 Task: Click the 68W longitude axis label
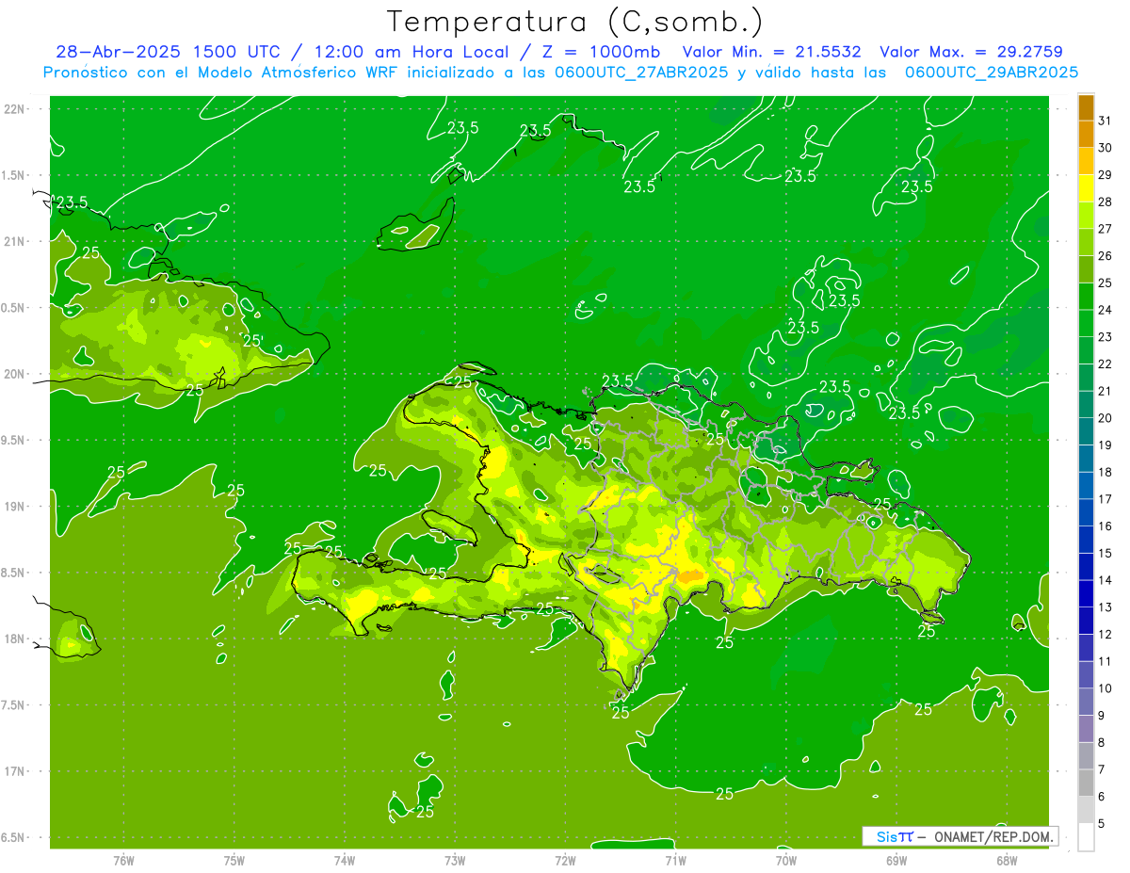1007,860
